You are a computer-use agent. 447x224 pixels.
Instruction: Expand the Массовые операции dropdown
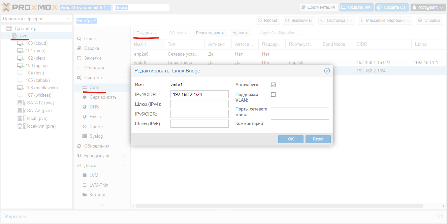[x=385, y=21]
